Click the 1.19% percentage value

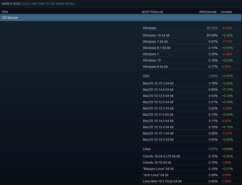tap(213, 83)
